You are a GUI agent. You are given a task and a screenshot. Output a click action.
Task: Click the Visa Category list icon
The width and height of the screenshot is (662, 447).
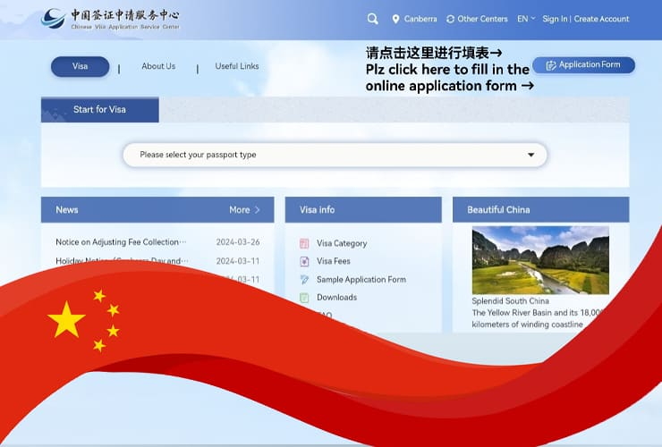pyautogui.click(x=304, y=243)
